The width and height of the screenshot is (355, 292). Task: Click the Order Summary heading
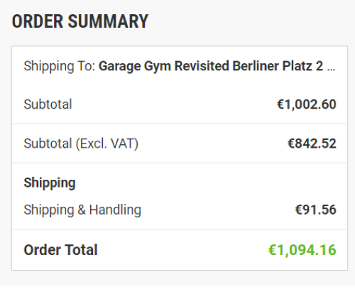[x=80, y=21]
